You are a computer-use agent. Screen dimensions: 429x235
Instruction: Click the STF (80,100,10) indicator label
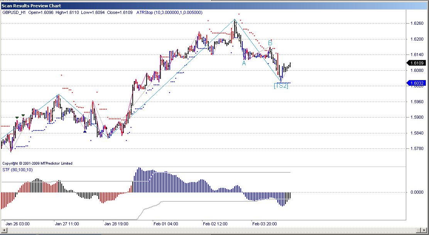18,170
